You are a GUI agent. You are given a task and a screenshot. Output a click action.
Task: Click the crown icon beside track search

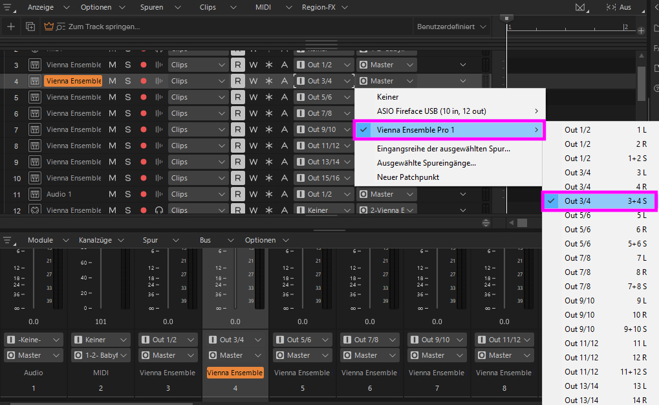(x=49, y=27)
